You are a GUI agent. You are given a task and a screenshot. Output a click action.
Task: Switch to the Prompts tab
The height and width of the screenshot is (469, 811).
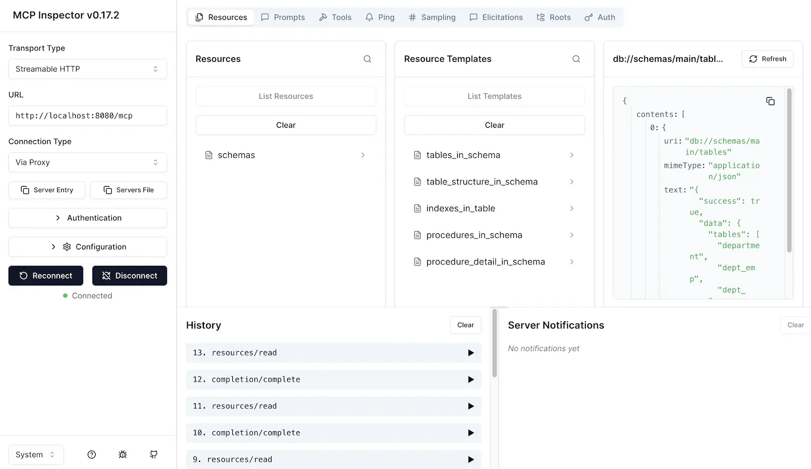click(283, 17)
